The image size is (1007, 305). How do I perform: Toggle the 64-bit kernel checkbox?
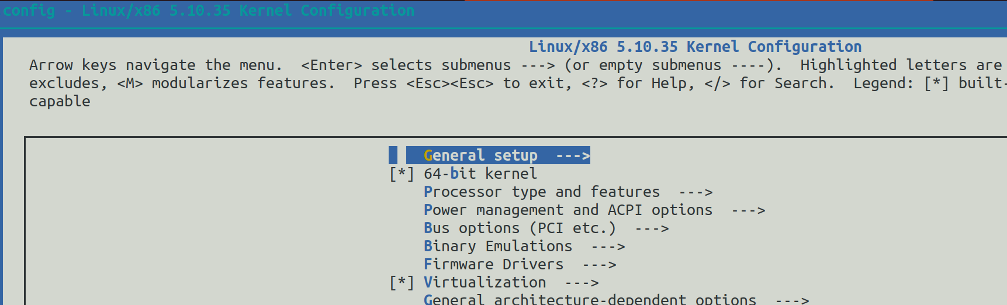point(402,174)
